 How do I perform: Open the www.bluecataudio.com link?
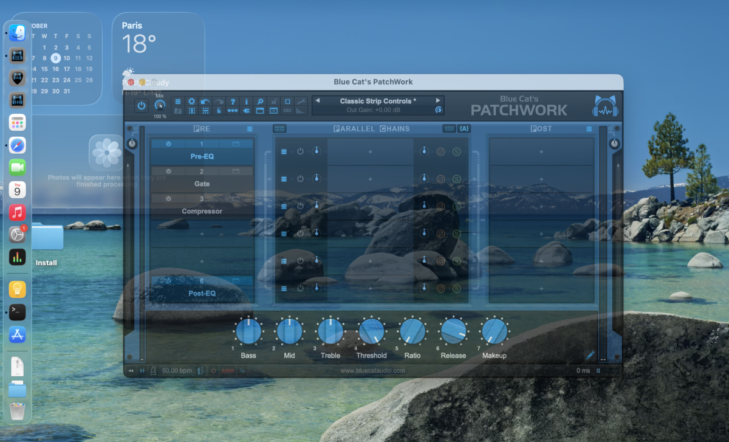[x=373, y=370]
